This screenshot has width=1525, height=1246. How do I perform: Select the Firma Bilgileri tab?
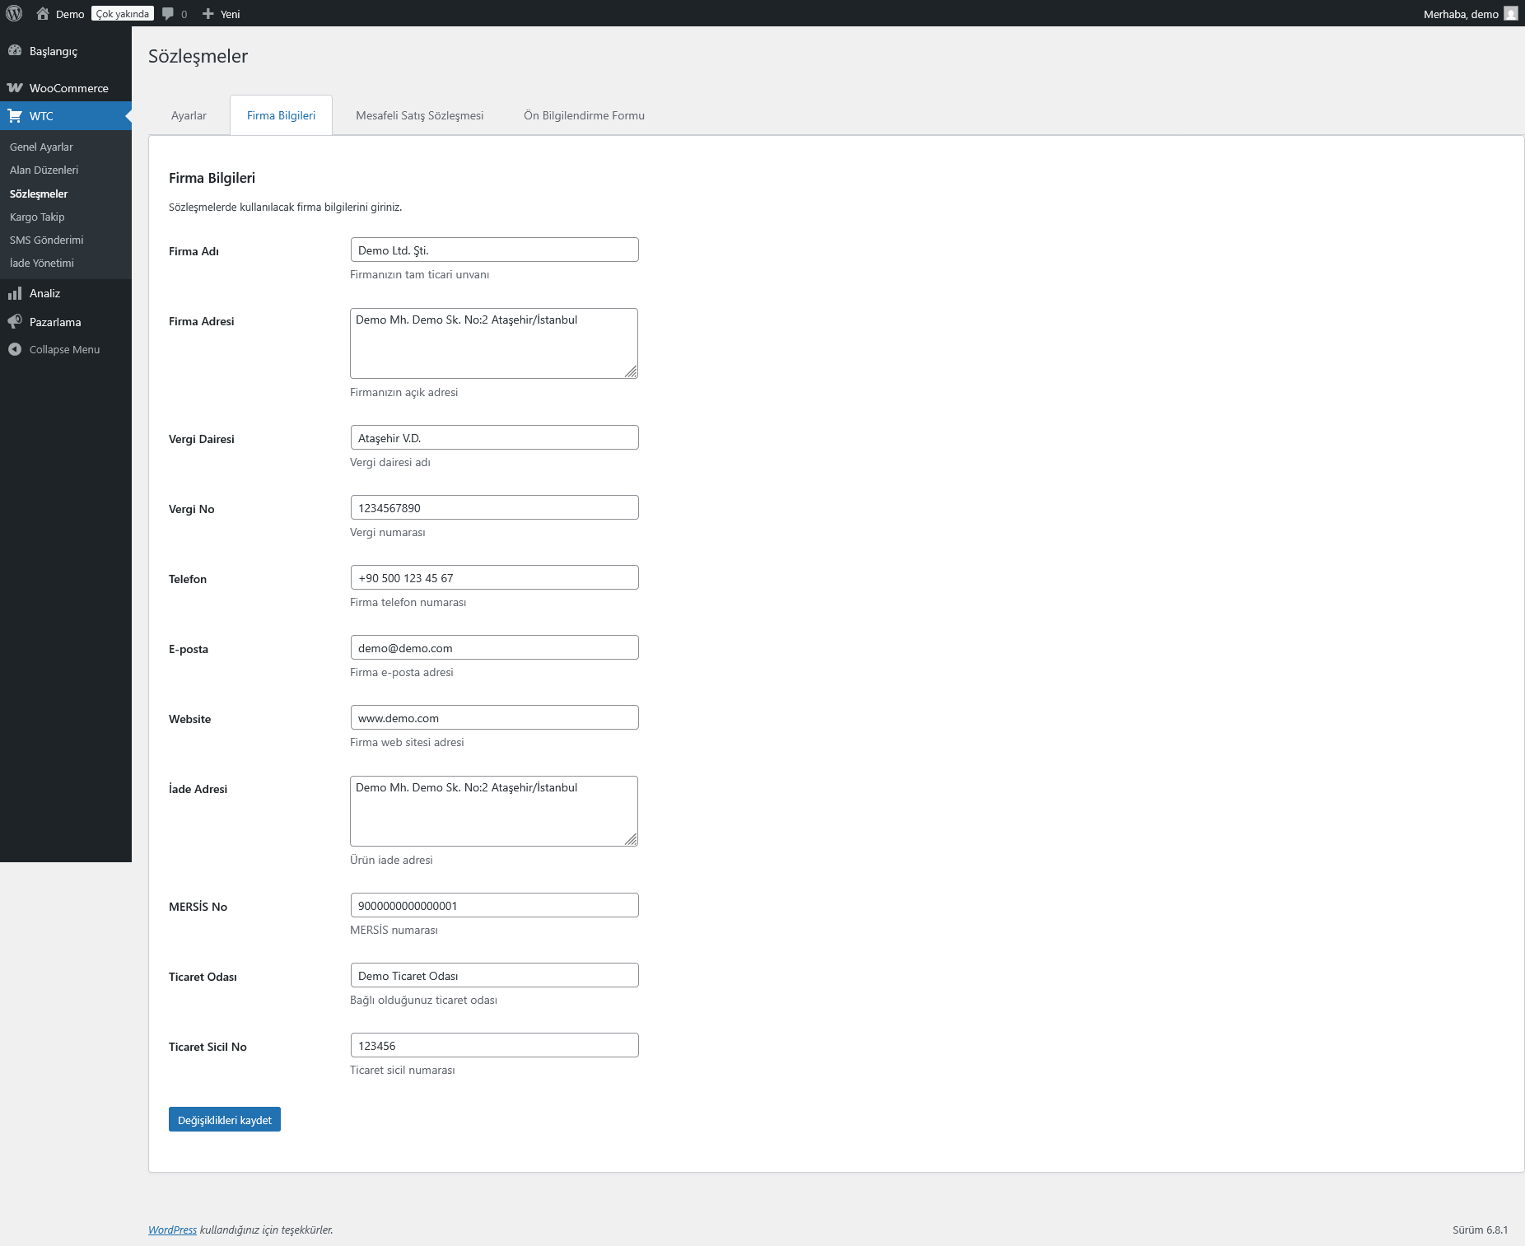click(281, 115)
